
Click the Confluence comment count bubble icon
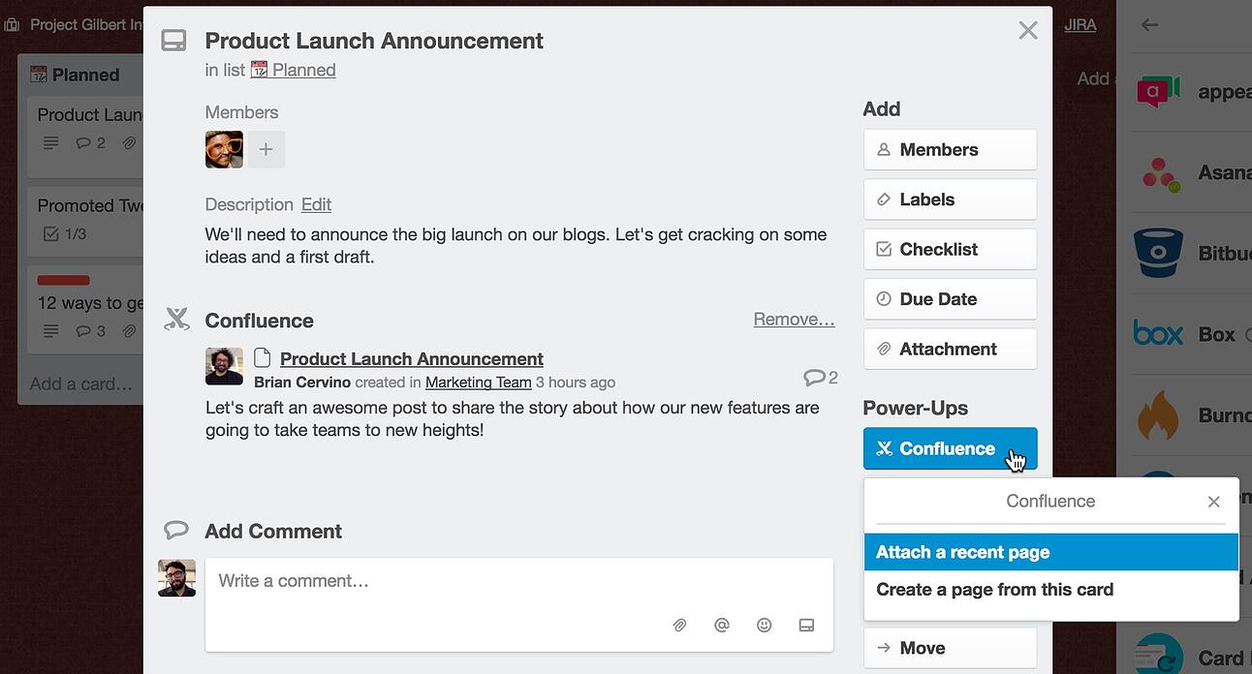point(814,378)
